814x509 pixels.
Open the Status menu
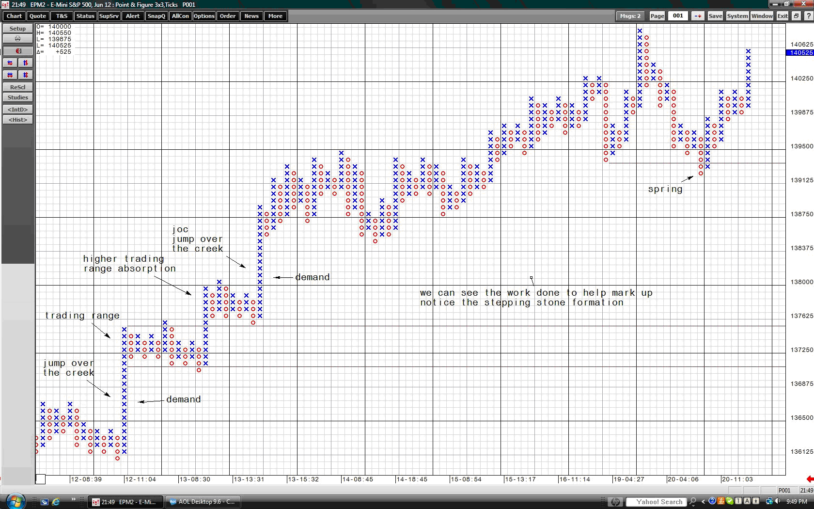pos(85,16)
